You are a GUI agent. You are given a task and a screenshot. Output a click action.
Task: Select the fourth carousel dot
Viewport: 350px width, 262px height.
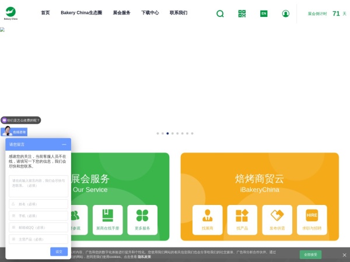tap(173, 133)
